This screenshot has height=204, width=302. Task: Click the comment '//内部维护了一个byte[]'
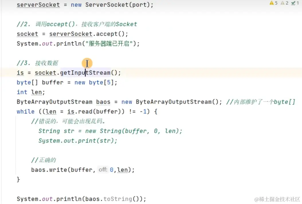[x=260, y=102]
